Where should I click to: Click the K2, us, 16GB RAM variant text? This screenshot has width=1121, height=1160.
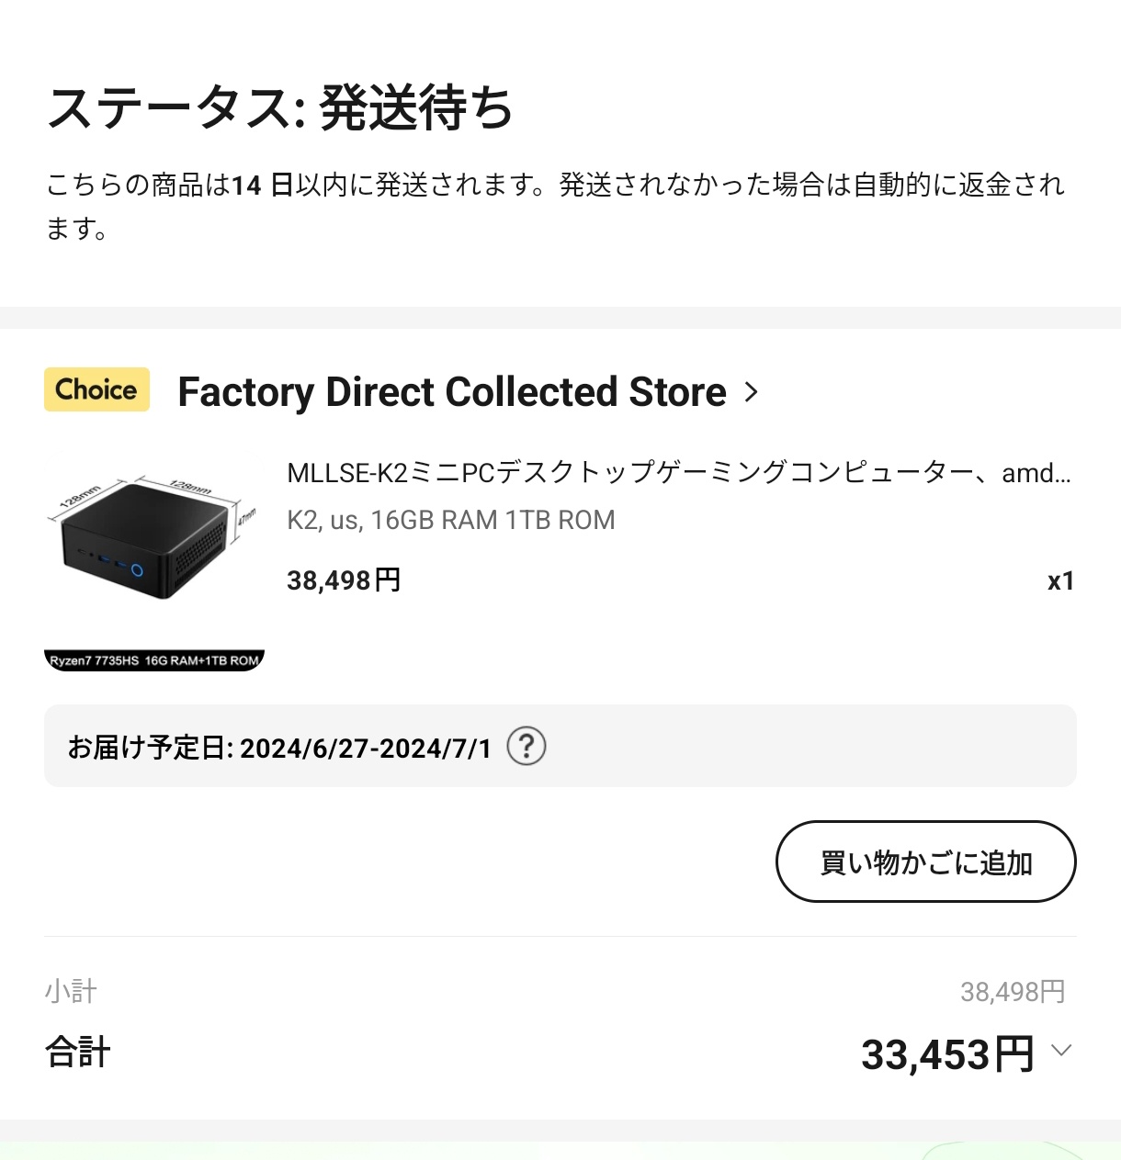[x=450, y=520]
